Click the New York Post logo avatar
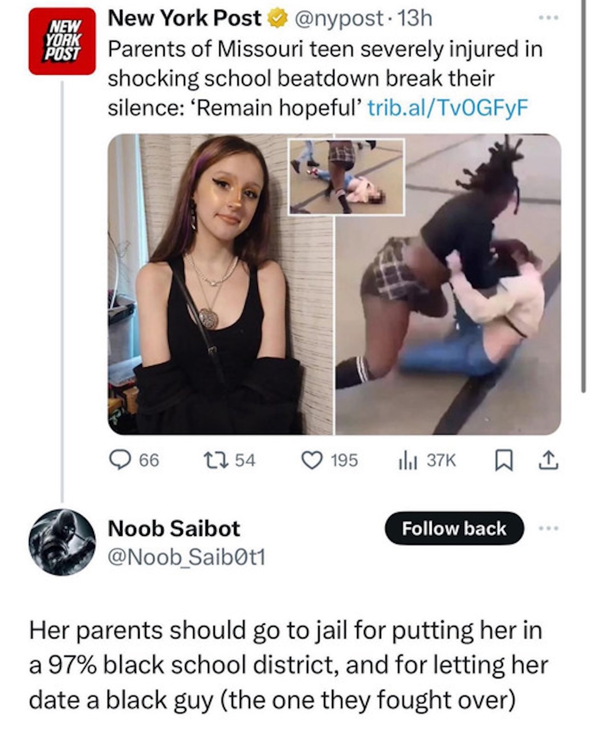Image resolution: width=590 pixels, height=729 pixels. (61, 41)
